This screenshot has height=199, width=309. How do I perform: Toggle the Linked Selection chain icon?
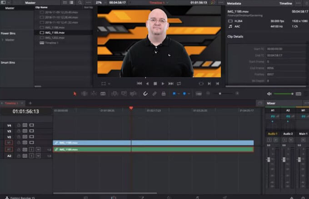[154, 93]
